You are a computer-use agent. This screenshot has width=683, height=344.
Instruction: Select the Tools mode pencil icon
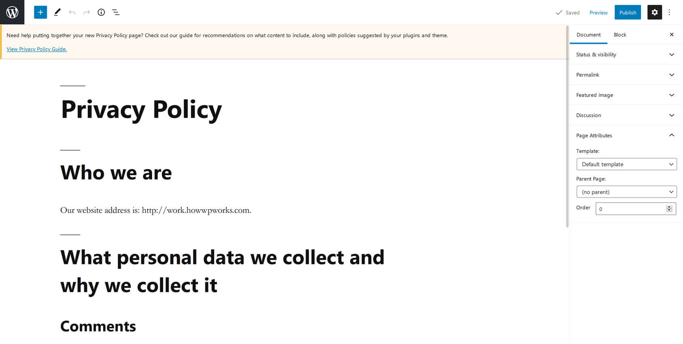coord(57,12)
